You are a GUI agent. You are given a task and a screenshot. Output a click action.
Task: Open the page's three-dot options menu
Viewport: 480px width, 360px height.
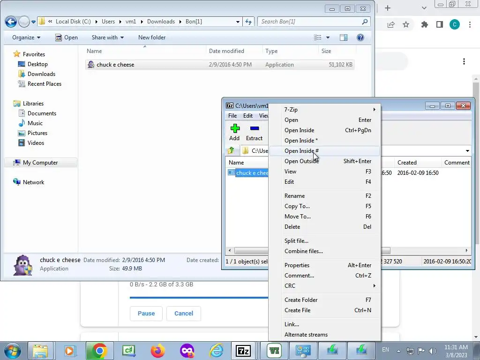tap(464, 61)
